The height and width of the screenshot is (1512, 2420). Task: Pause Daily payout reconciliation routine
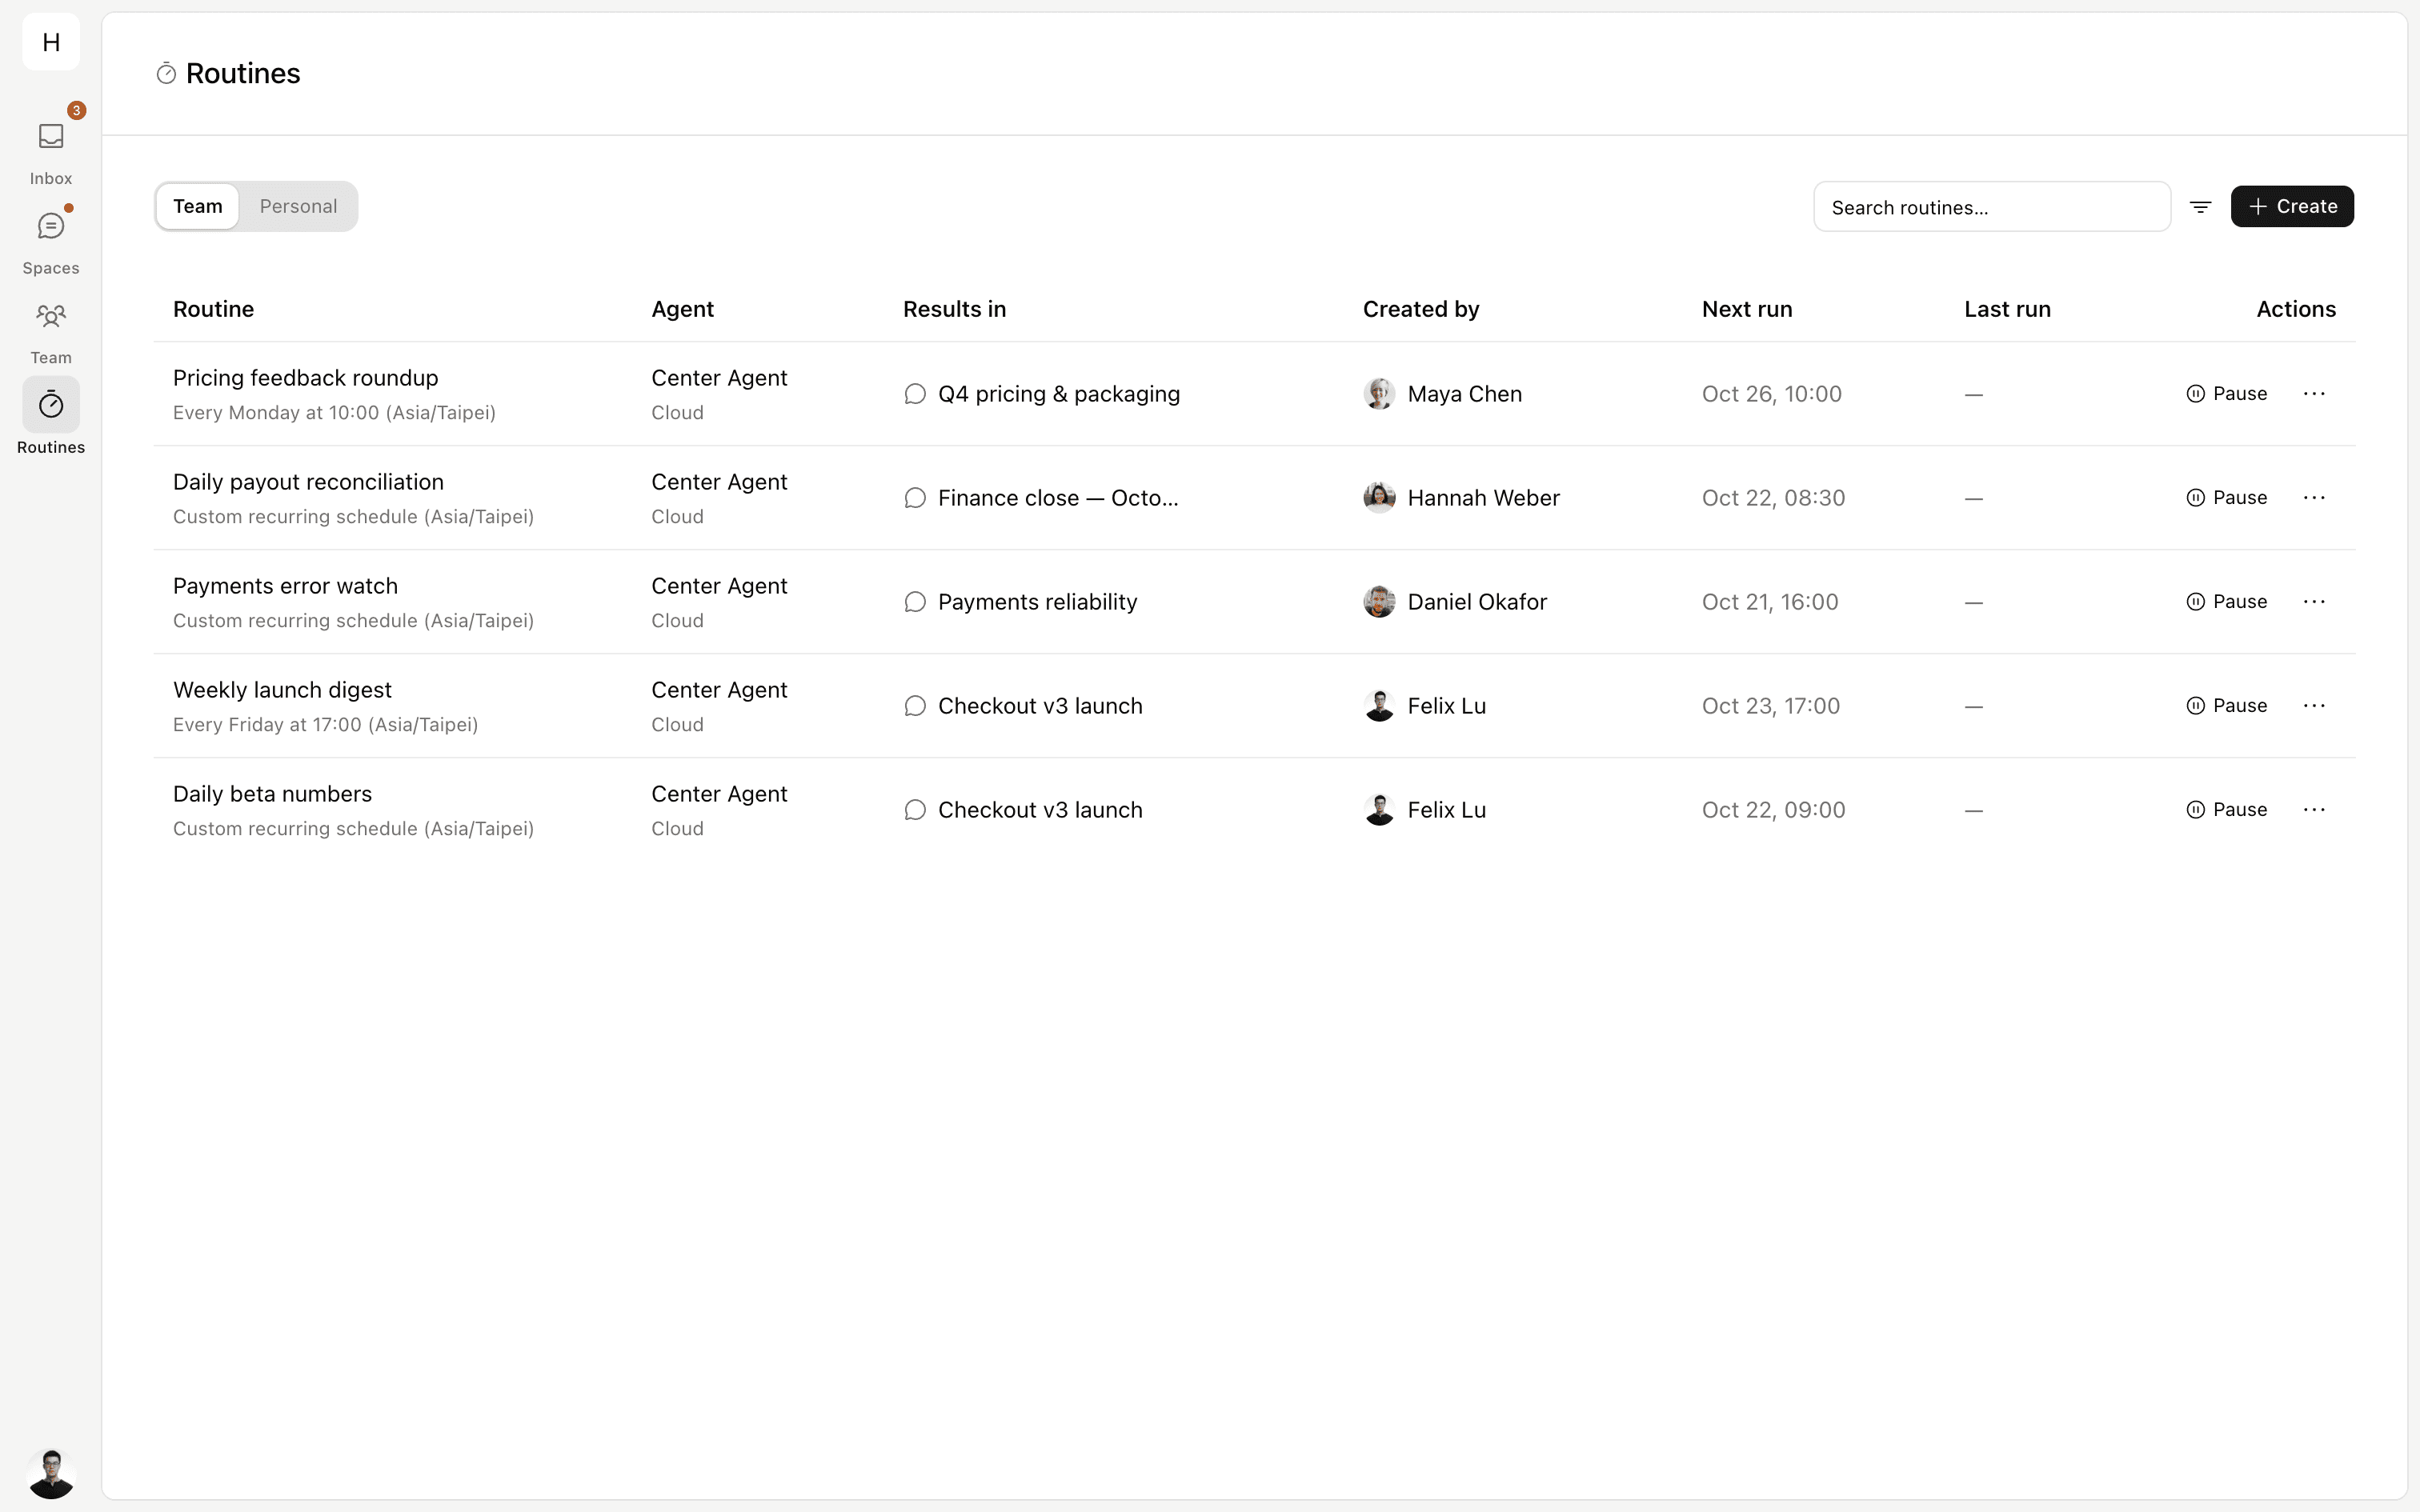(2227, 498)
